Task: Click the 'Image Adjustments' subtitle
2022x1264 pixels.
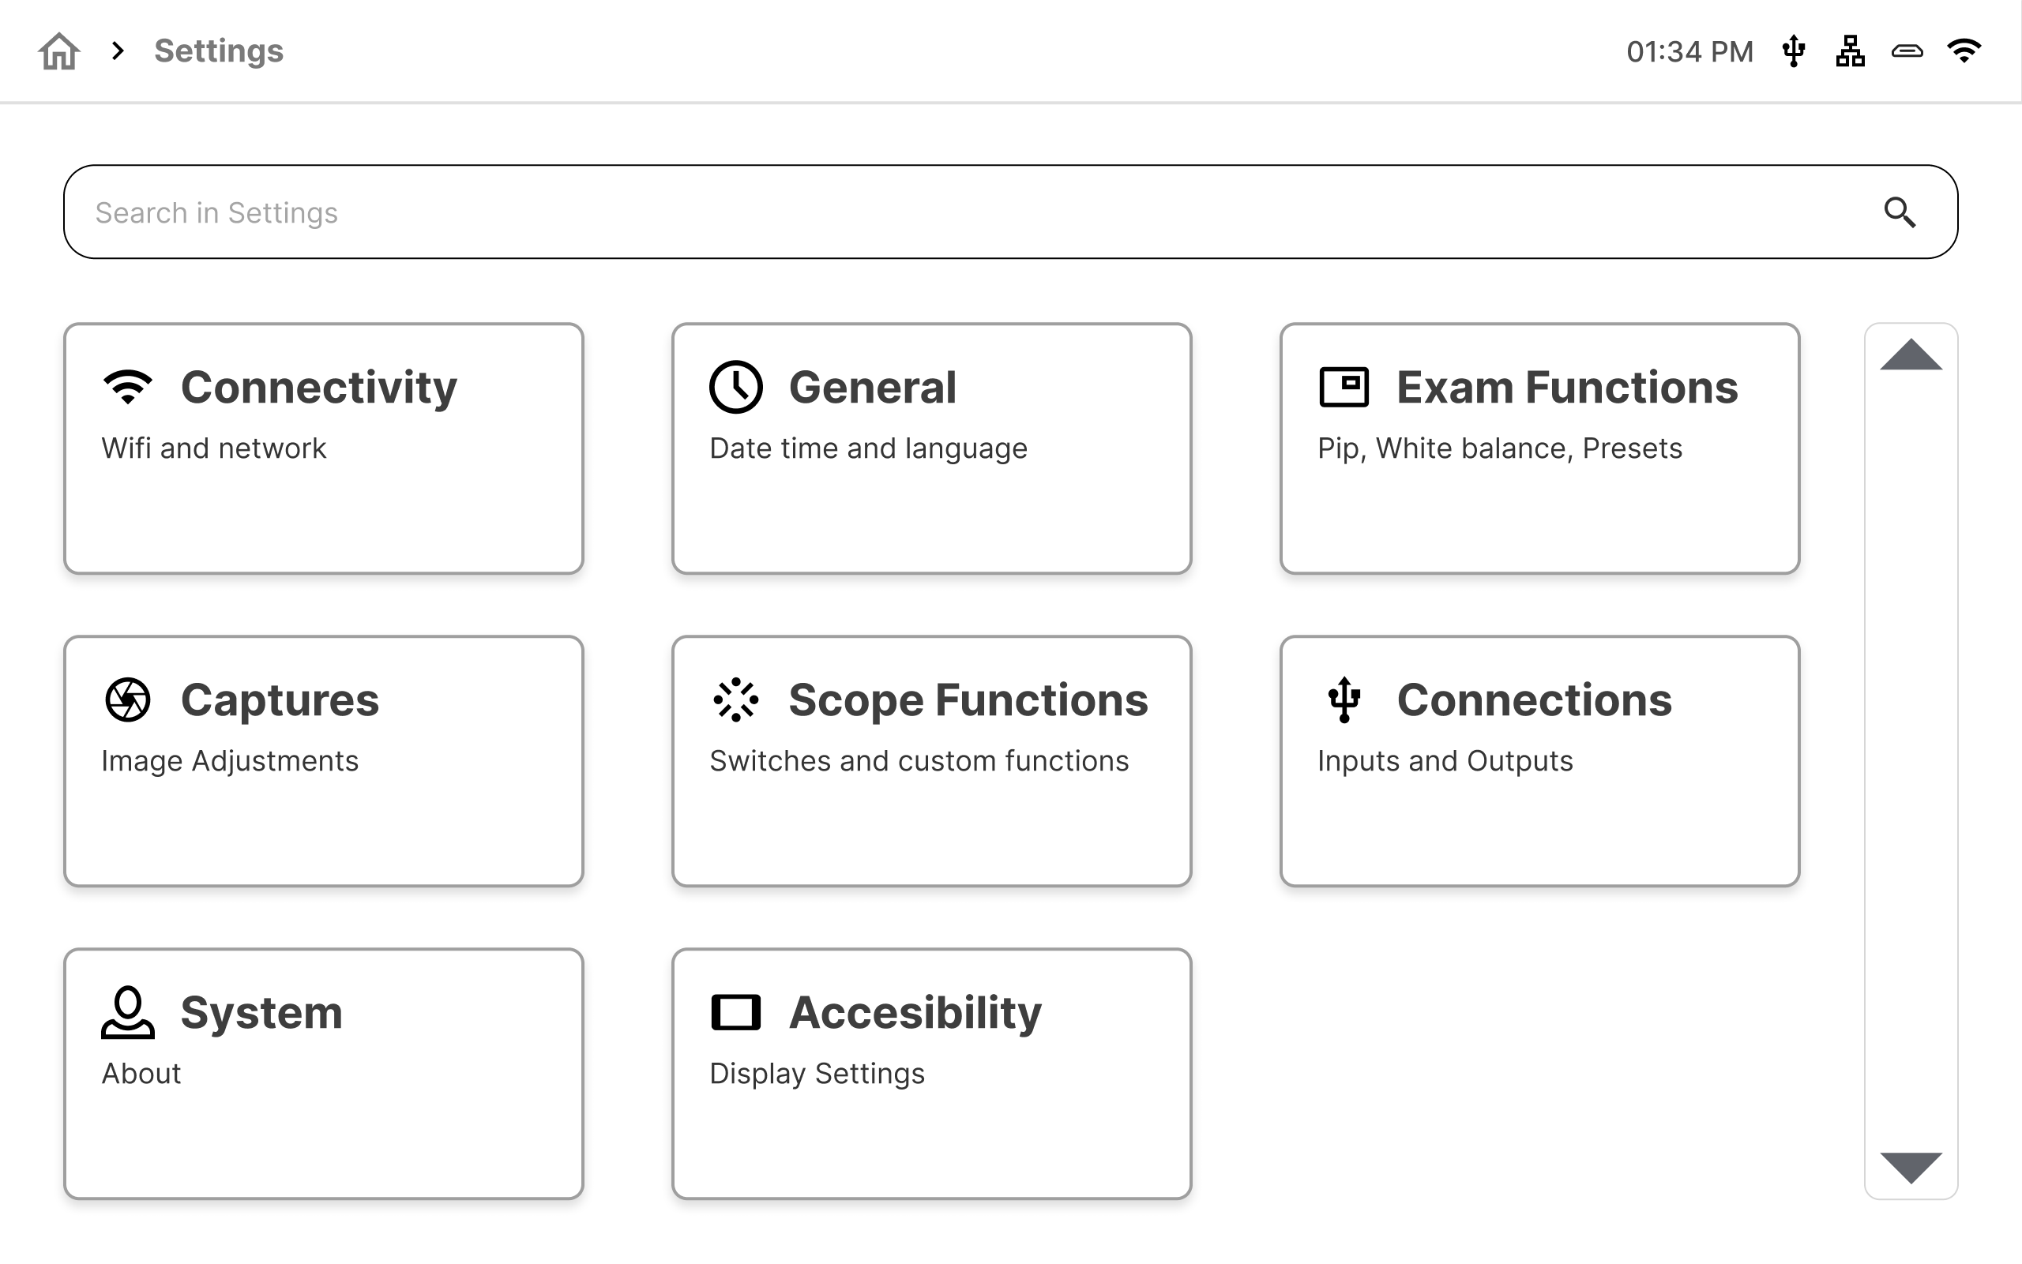Action: pyautogui.click(x=229, y=762)
